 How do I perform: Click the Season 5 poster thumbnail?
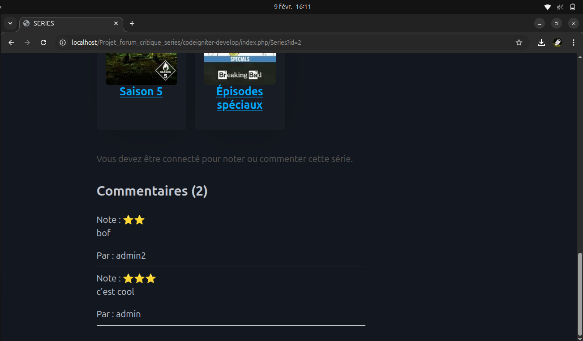141,69
